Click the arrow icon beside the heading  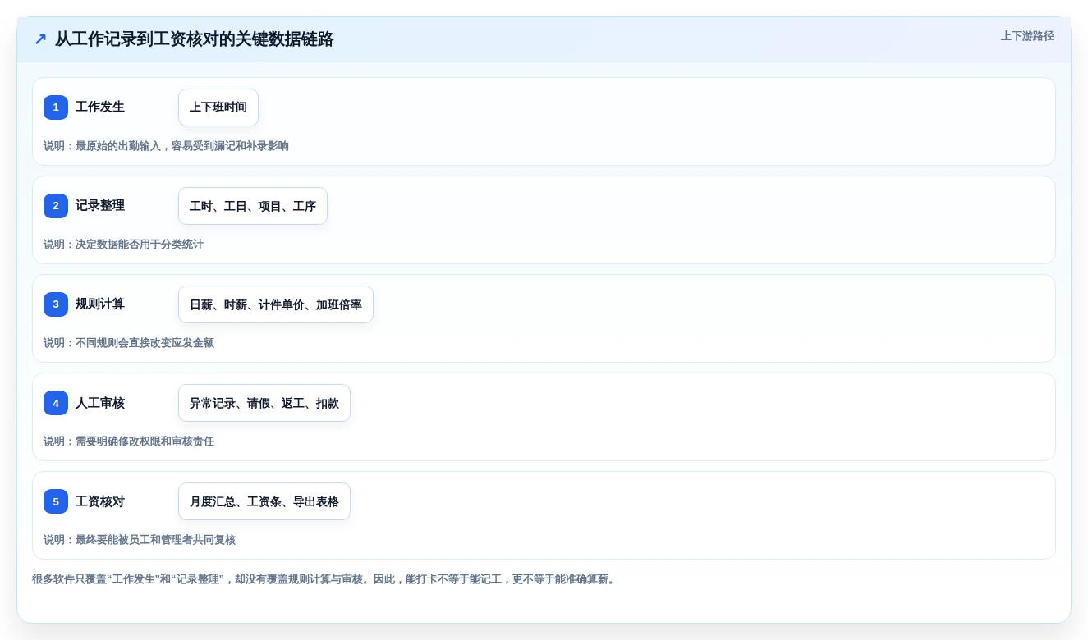tap(40, 39)
